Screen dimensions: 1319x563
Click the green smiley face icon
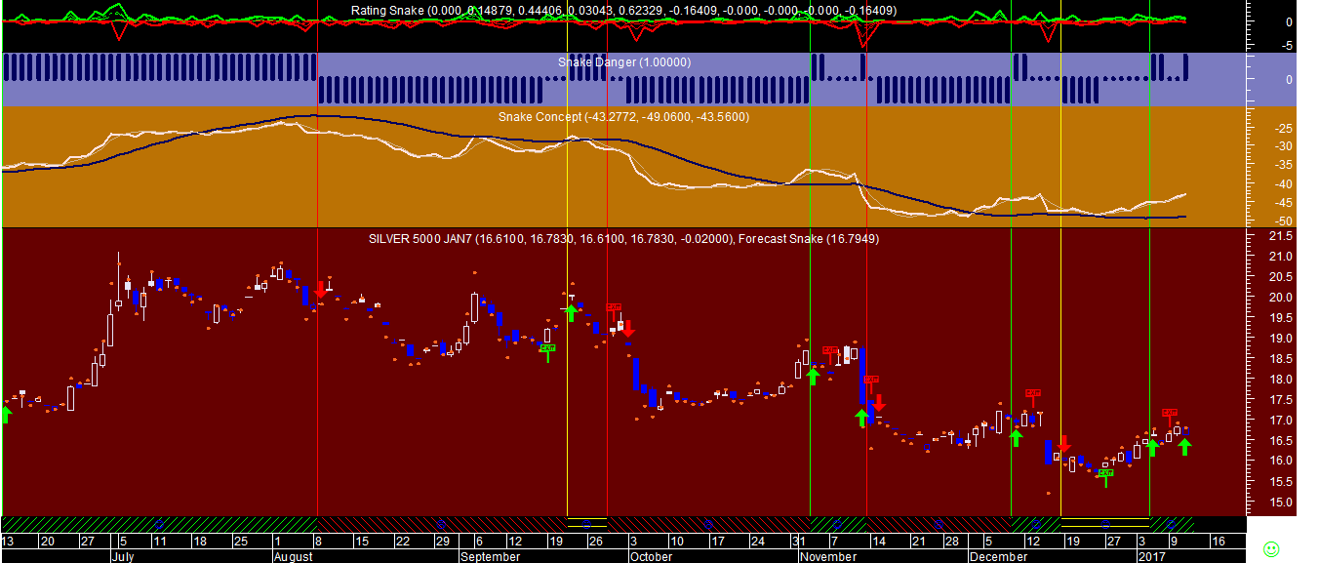[1270, 548]
